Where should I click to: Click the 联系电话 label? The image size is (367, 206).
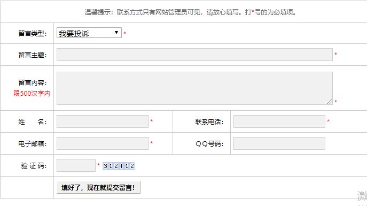pyautogui.click(x=209, y=122)
